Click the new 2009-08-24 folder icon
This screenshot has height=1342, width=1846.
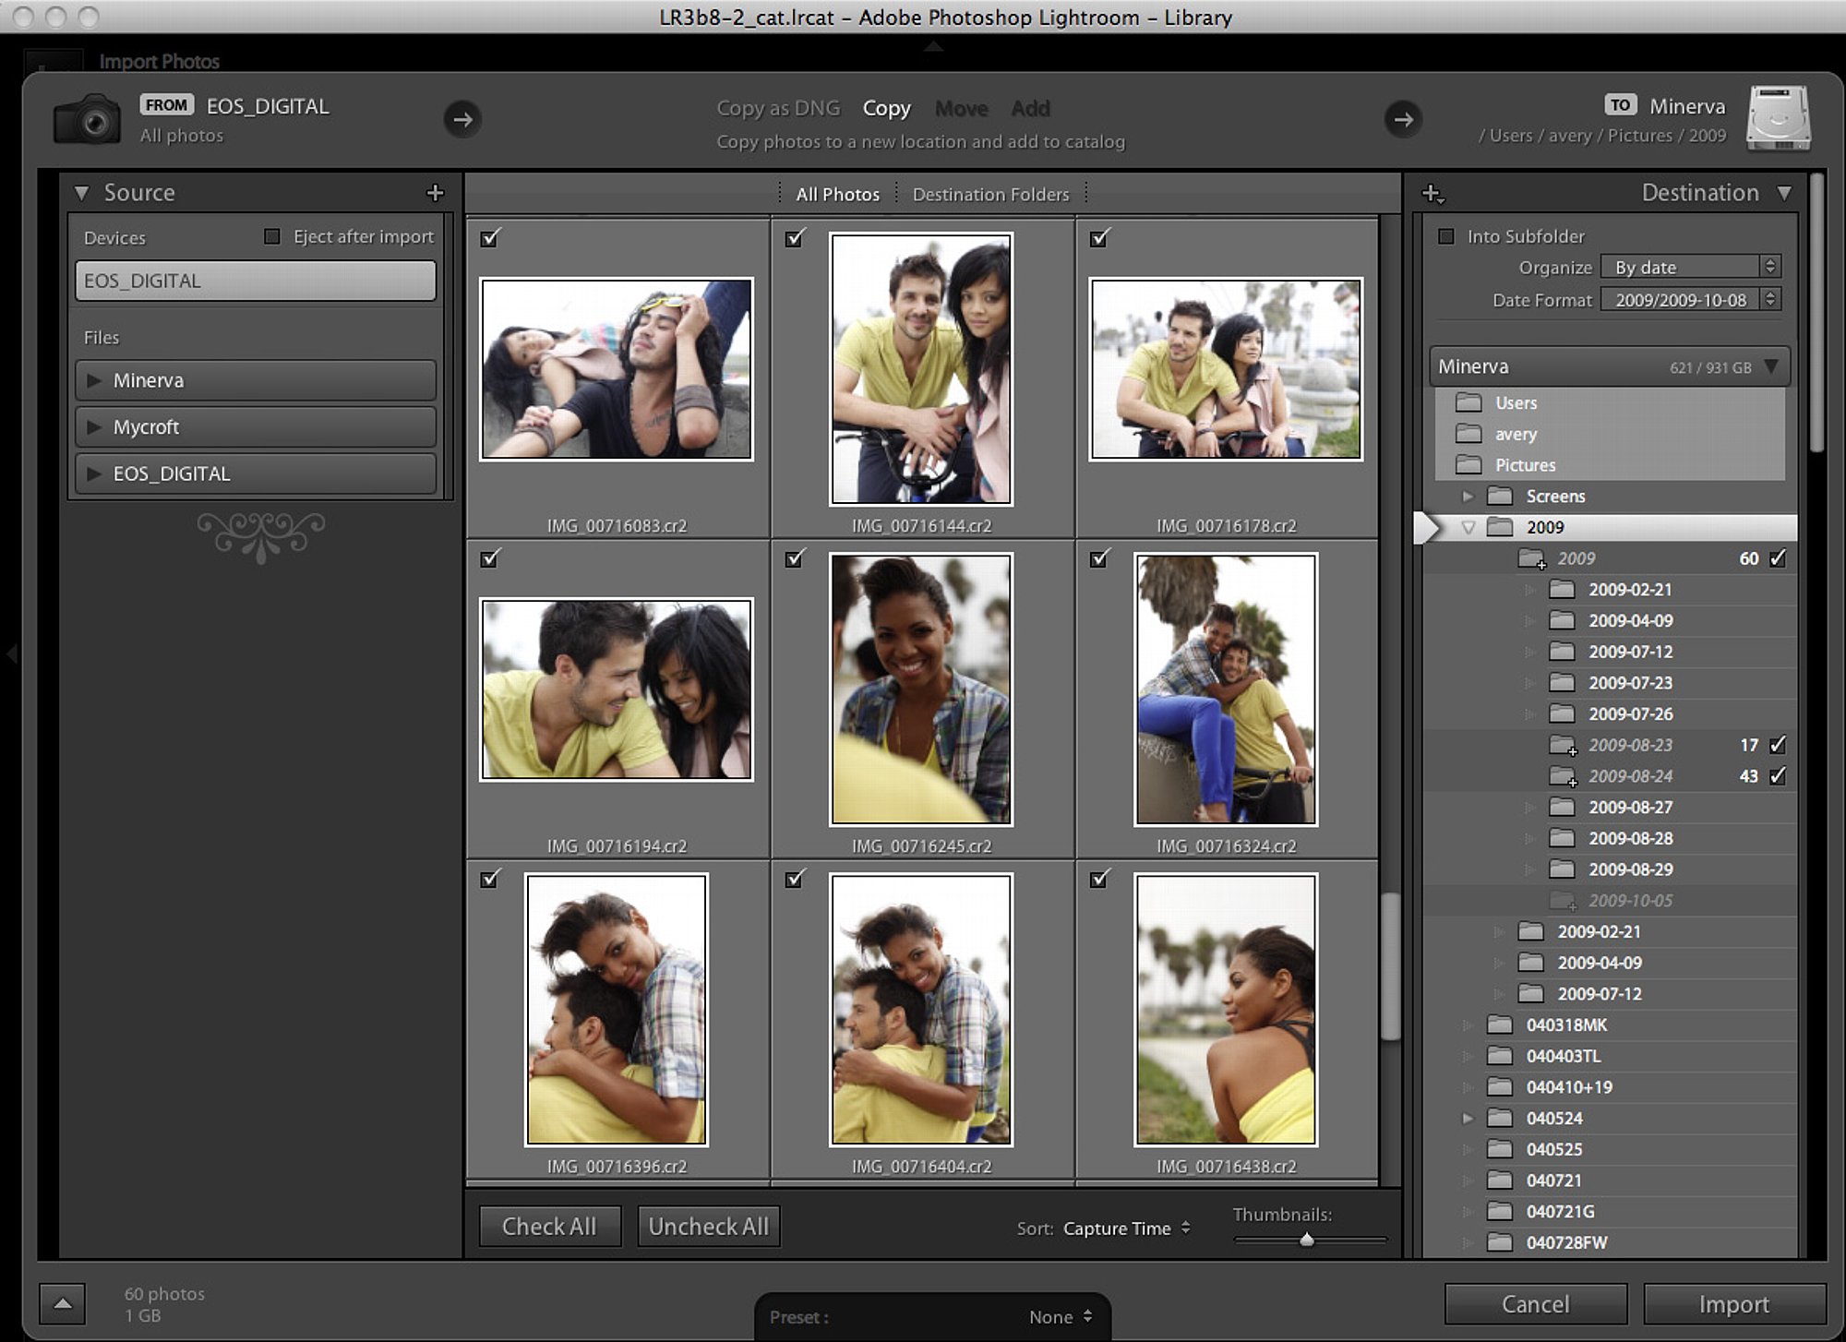[1563, 777]
